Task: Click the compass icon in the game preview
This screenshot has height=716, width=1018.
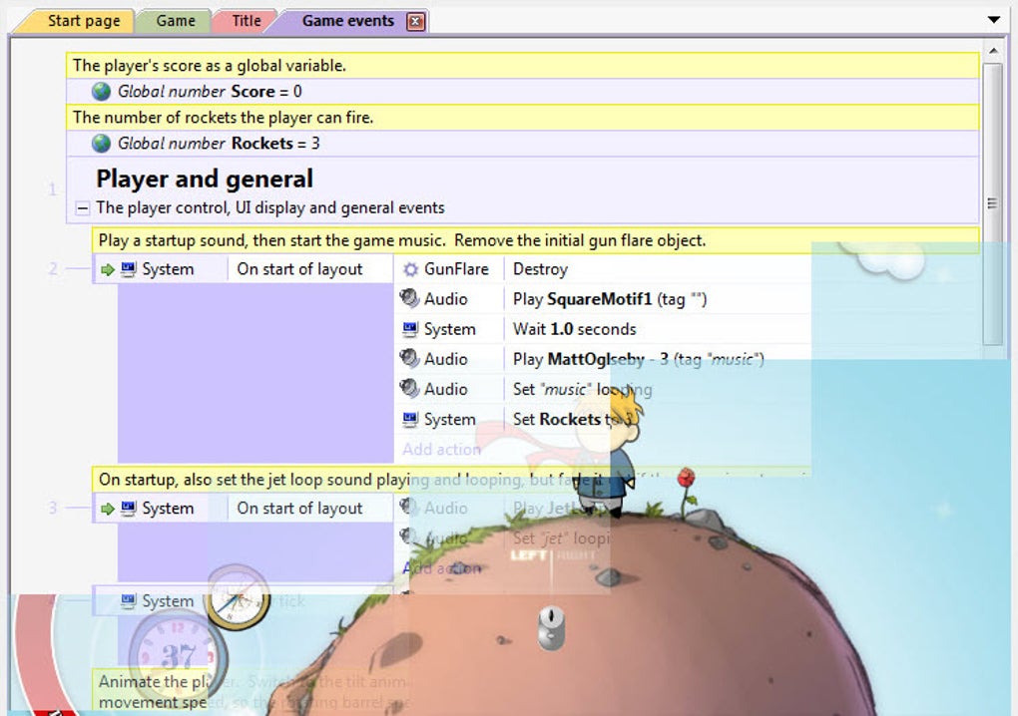Action: coord(237,597)
